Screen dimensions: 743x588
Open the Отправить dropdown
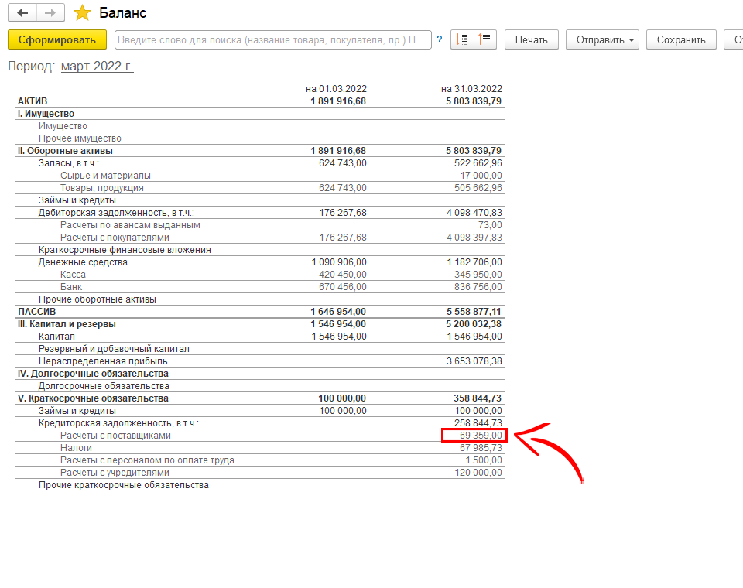pos(602,40)
